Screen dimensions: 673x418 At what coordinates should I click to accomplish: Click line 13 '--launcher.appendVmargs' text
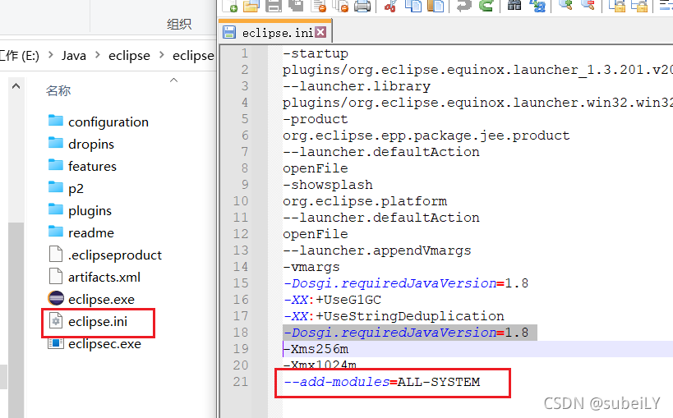[377, 250]
